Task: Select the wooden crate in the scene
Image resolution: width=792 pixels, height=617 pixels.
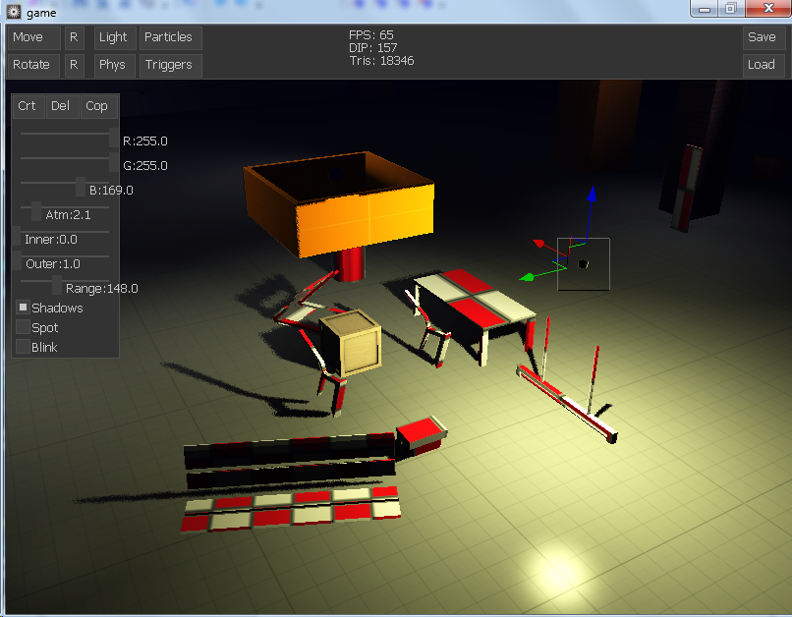Action: [352, 344]
